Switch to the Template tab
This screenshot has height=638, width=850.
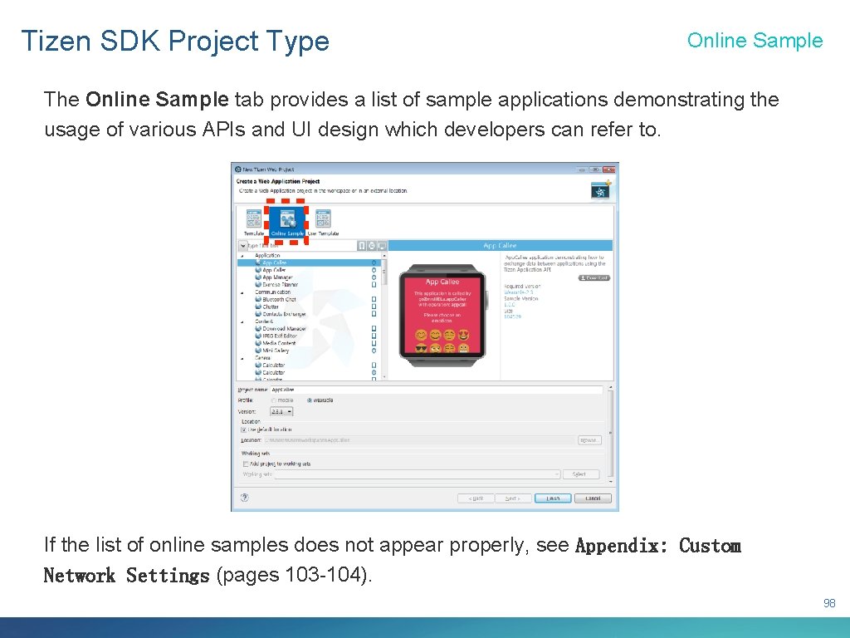(x=253, y=223)
